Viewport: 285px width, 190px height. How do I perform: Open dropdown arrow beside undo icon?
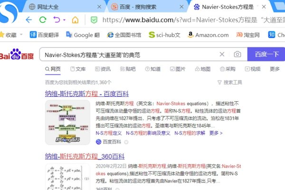64,19
